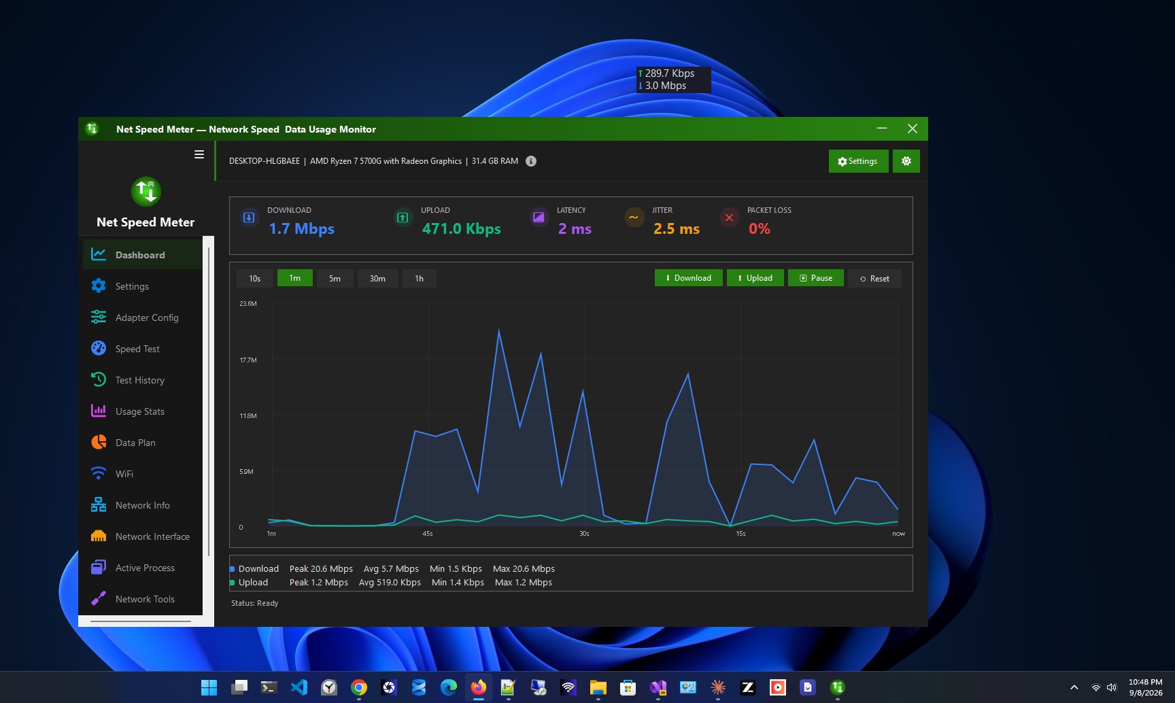The width and height of the screenshot is (1175, 703).
Task: Click the WiFi signal icon in sidebar
Action: (99, 474)
